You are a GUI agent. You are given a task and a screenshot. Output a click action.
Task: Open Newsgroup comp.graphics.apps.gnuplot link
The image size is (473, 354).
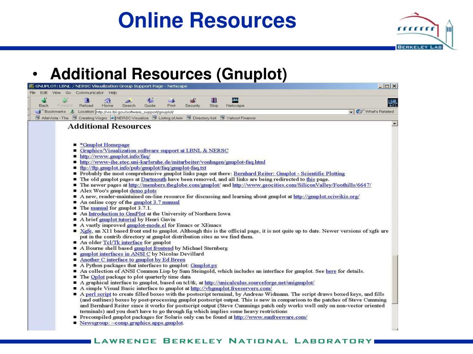pyautogui.click(x=132, y=323)
